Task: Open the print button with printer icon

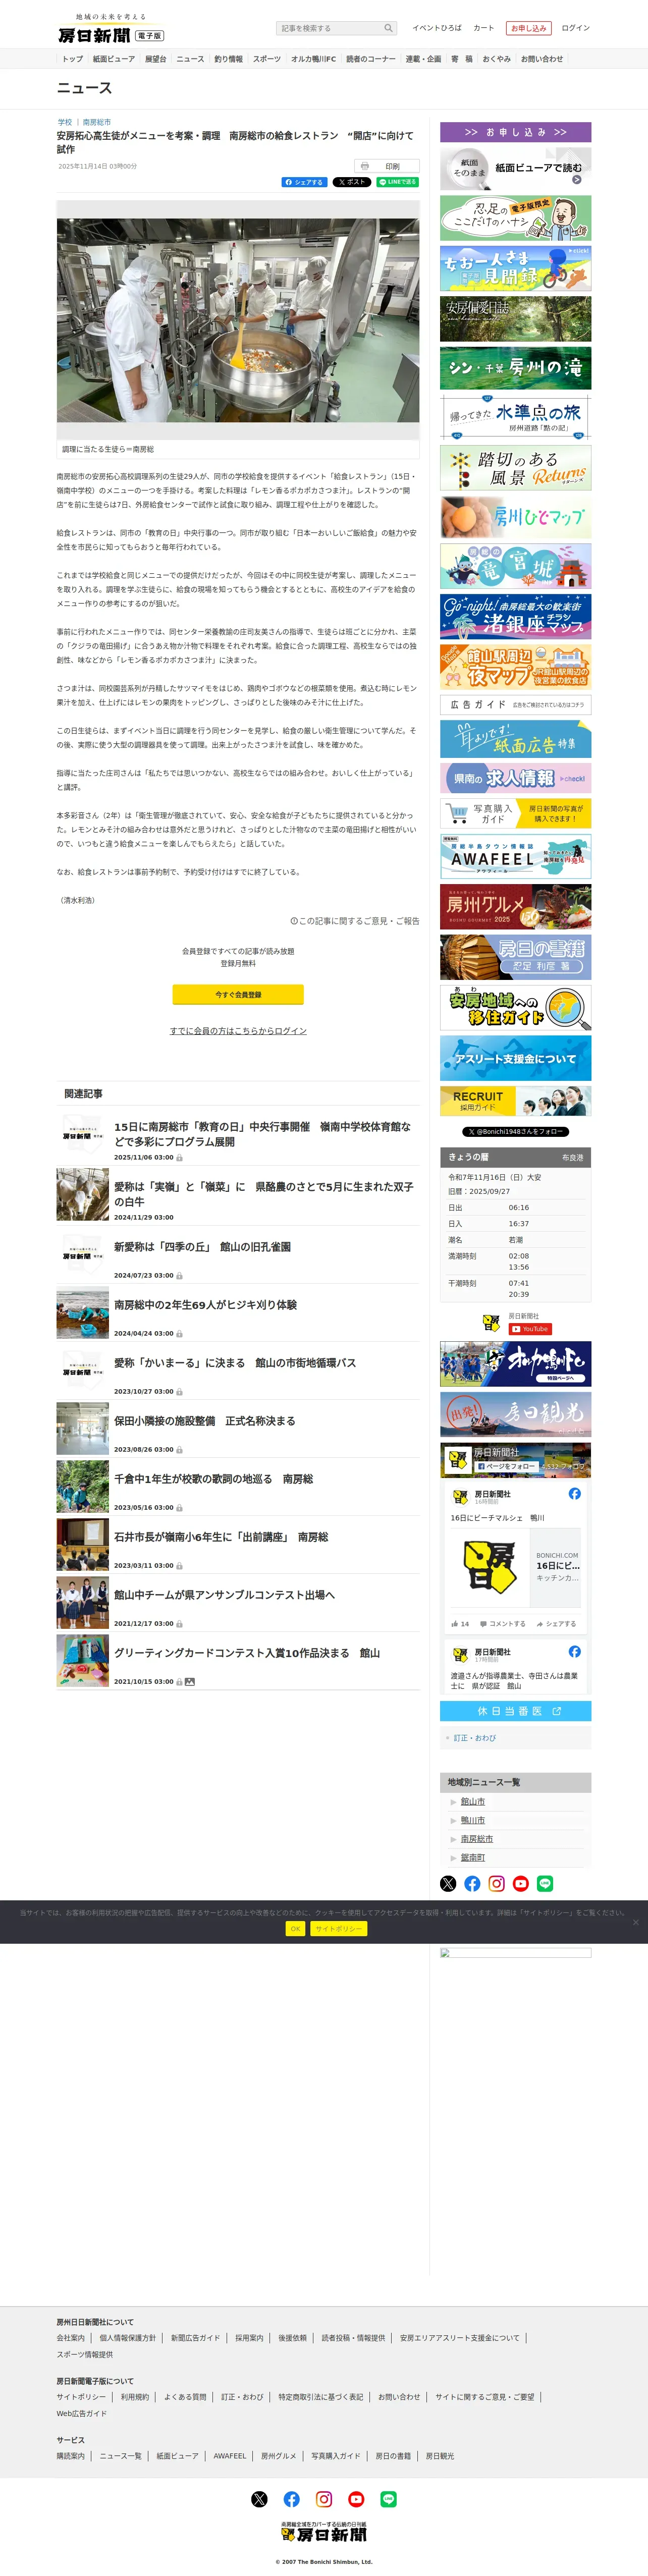Action: (x=386, y=166)
